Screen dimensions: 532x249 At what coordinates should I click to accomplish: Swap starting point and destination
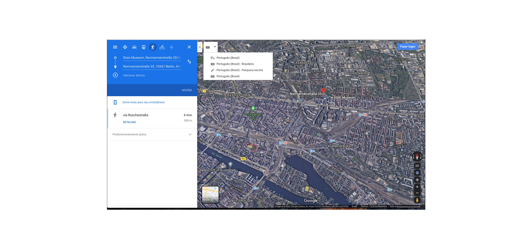click(189, 62)
